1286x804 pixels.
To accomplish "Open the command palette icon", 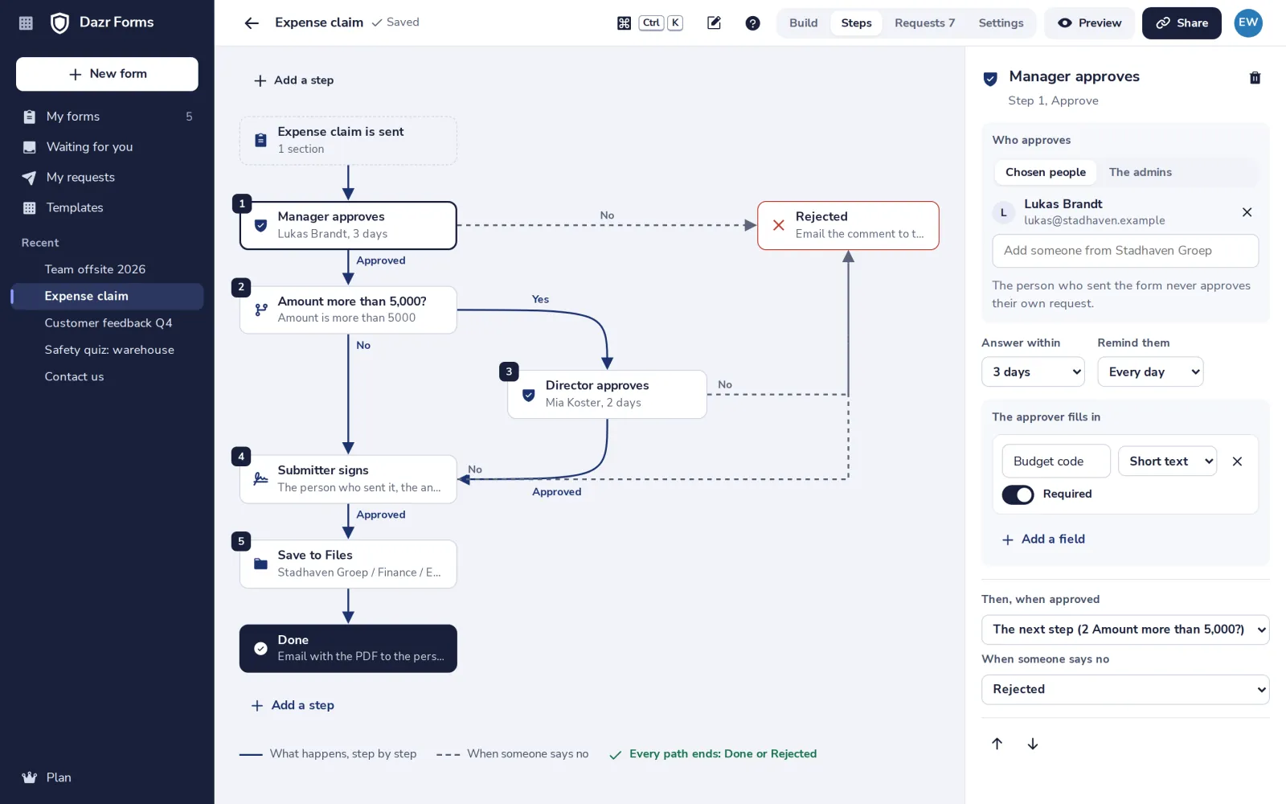I will (624, 23).
